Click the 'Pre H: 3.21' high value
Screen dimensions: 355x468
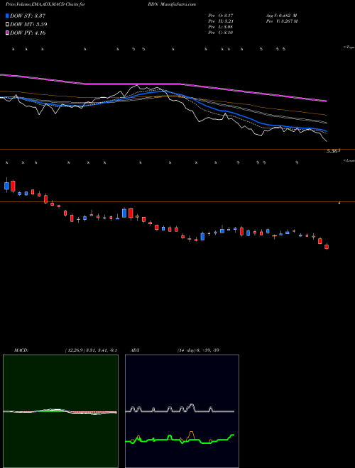coord(221,21)
